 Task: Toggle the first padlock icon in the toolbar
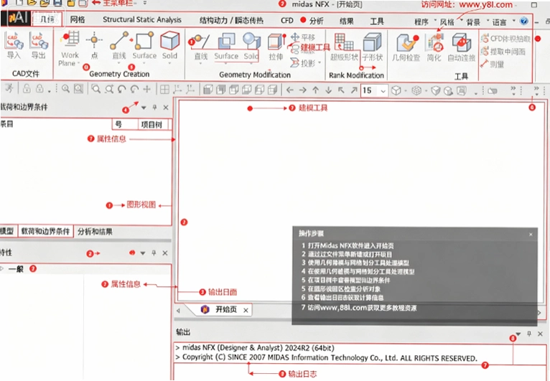tap(27, 89)
